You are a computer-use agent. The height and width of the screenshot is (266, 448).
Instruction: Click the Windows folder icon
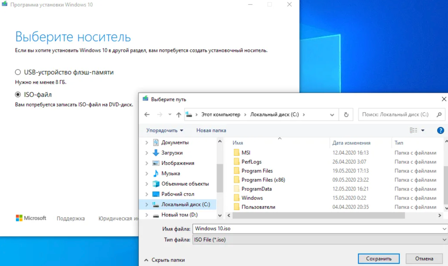[x=236, y=198]
